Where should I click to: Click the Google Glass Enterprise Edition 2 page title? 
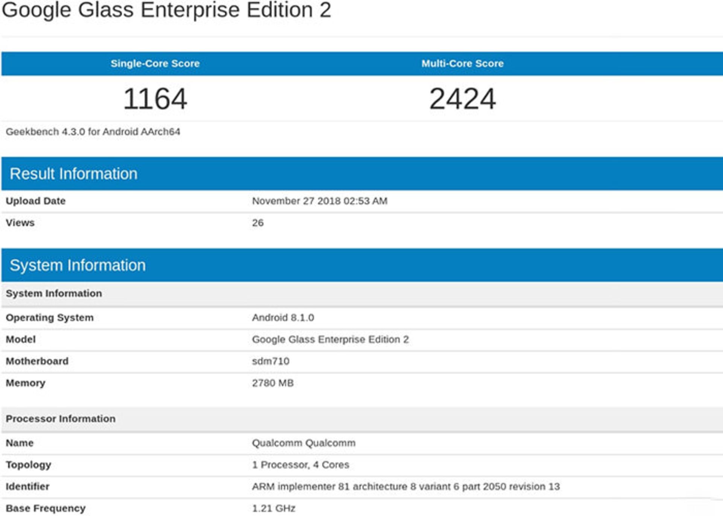[x=166, y=10]
